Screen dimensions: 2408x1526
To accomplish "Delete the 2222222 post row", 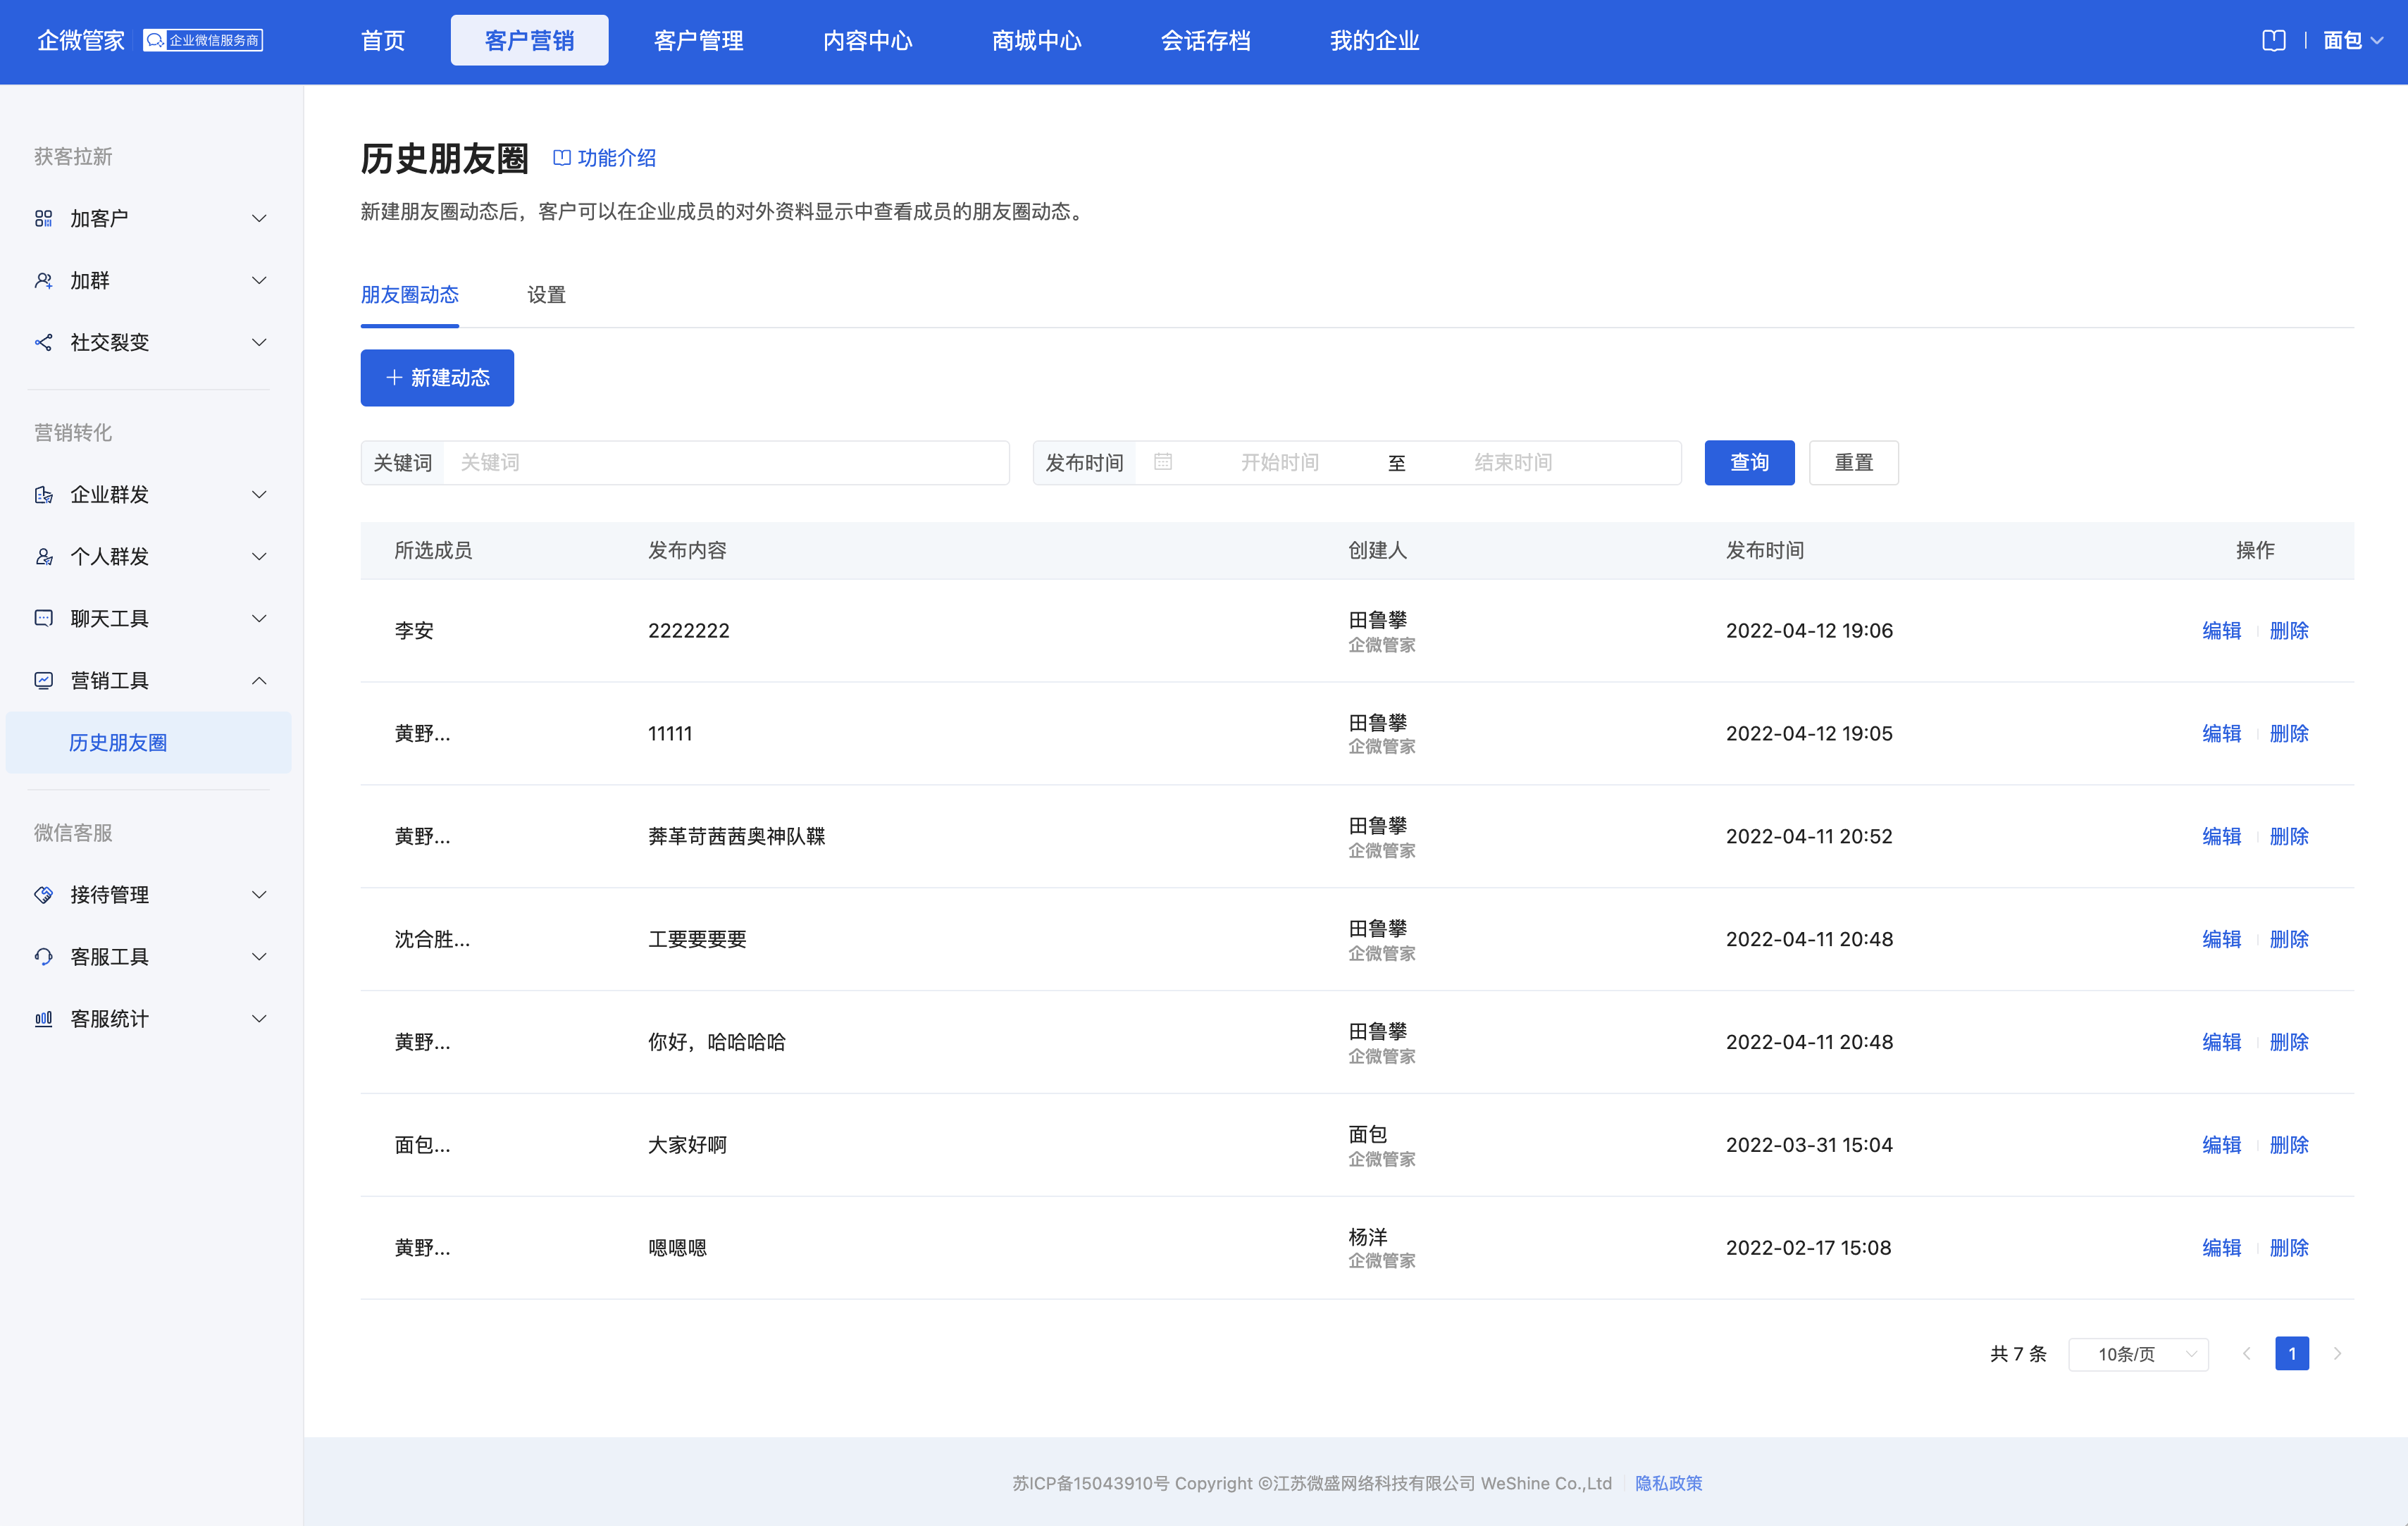I will (x=2289, y=630).
